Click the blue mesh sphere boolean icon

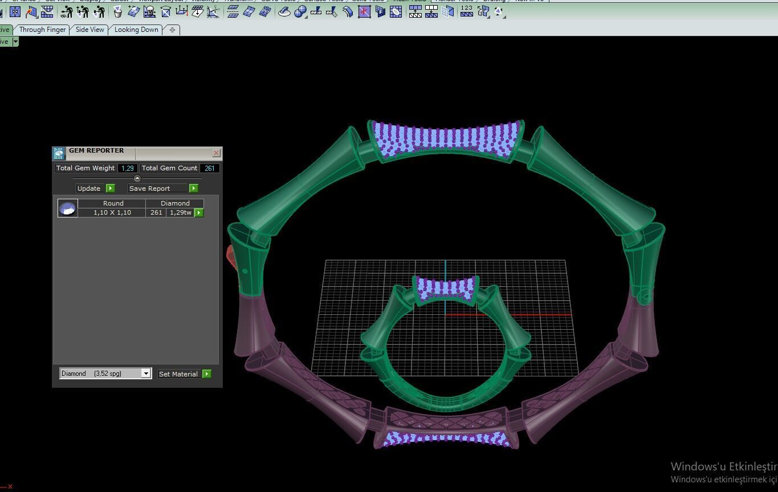(300, 11)
